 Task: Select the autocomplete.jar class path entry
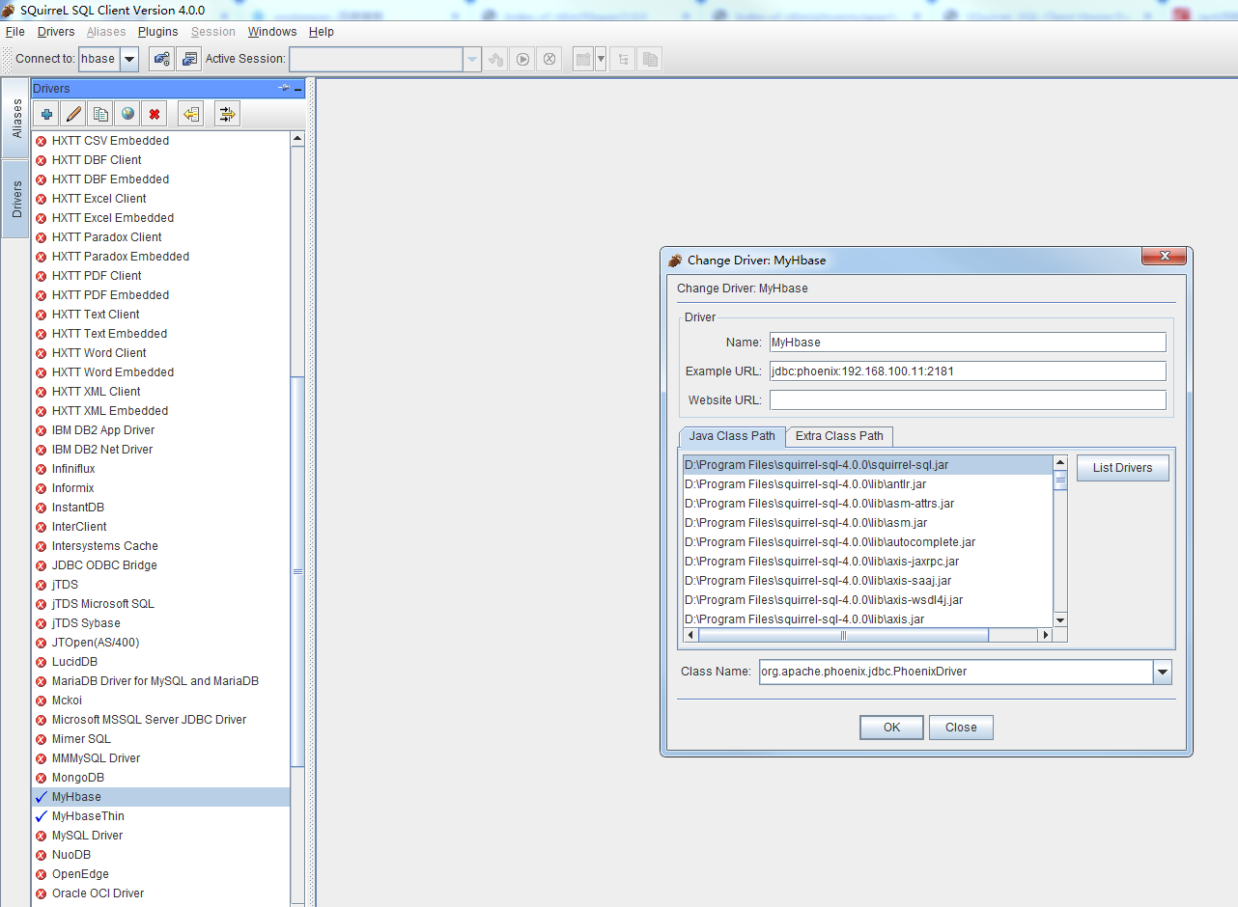tap(867, 542)
